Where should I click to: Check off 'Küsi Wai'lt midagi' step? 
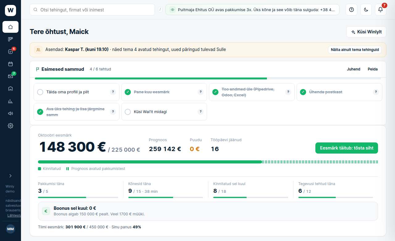[128, 112]
